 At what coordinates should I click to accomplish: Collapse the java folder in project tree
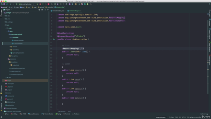coord(7,31)
